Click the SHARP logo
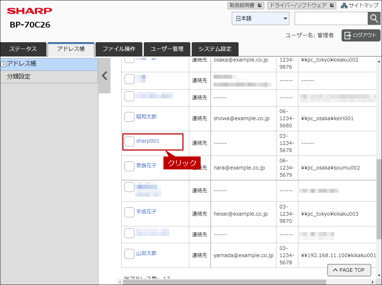 29,11
